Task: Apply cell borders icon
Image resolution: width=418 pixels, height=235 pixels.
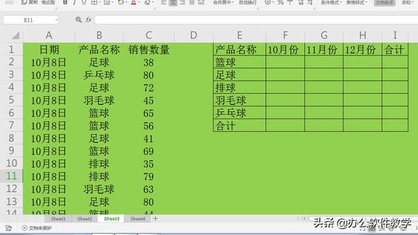Action: tap(94, 3)
